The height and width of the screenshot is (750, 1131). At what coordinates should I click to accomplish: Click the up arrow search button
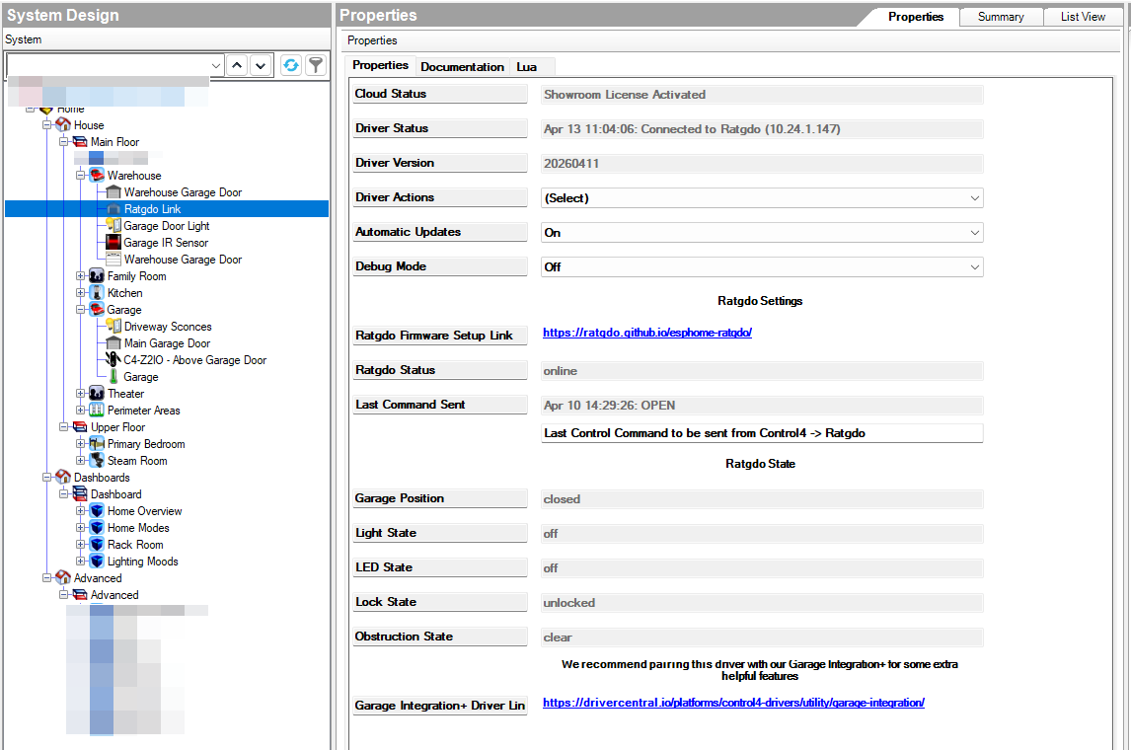(x=237, y=65)
